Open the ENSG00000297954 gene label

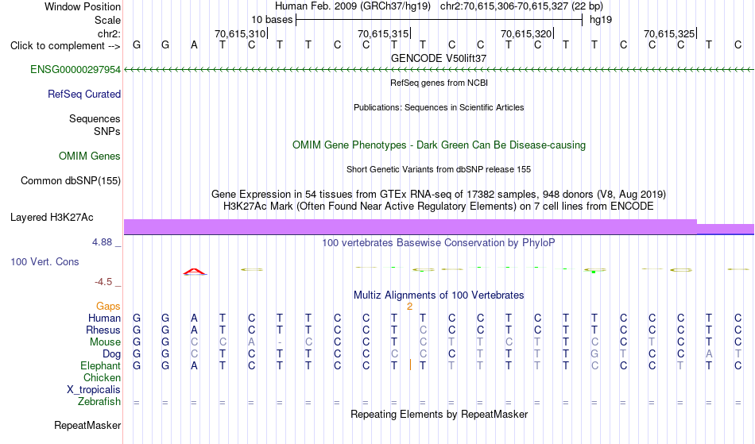click(x=75, y=70)
